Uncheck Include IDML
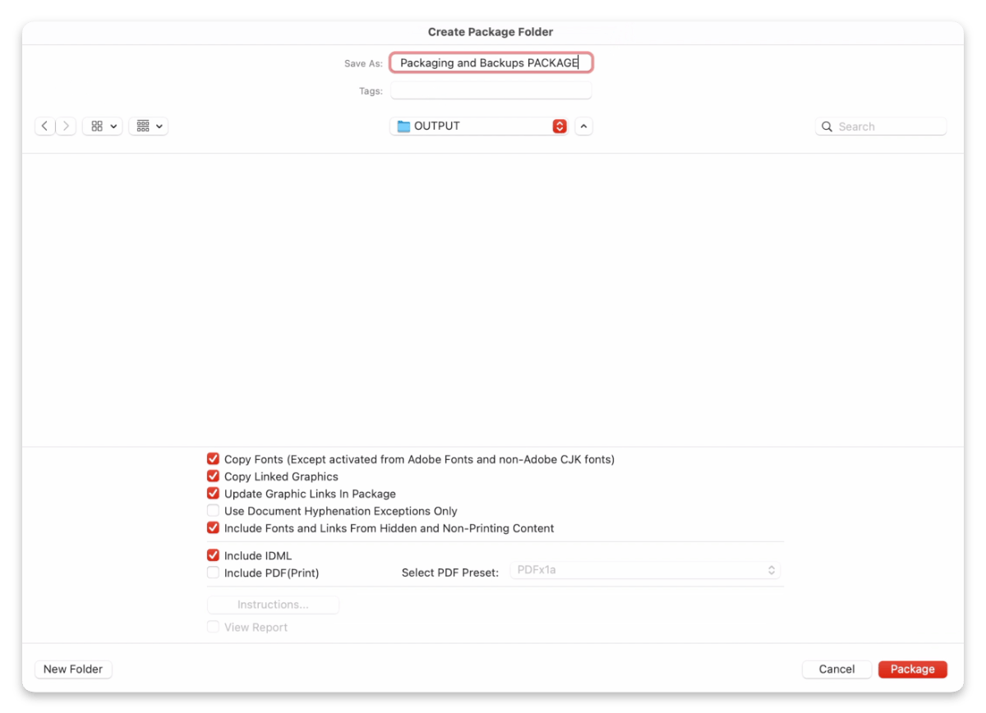The height and width of the screenshot is (713, 986). pyautogui.click(x=214, y=555)
